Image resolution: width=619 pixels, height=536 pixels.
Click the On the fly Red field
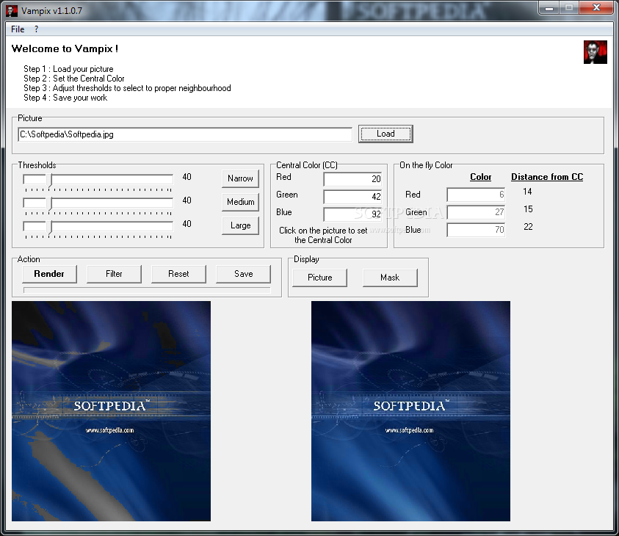(476, 195)
